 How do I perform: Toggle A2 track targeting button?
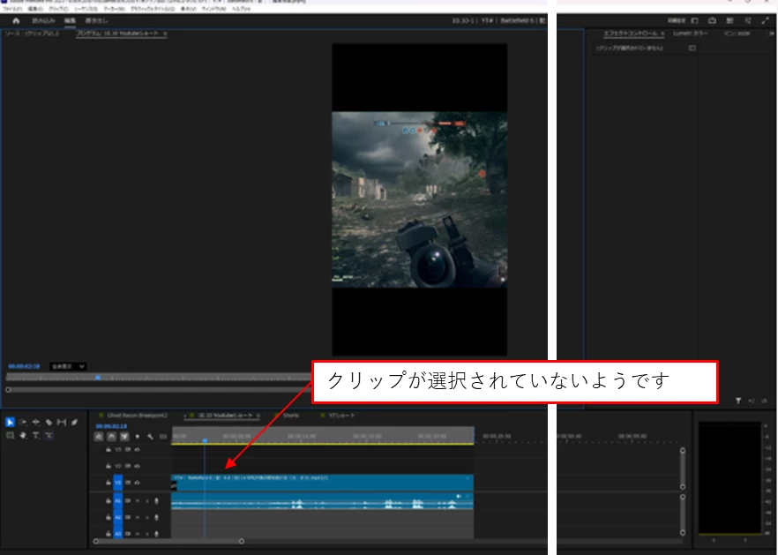click(118, 517)
